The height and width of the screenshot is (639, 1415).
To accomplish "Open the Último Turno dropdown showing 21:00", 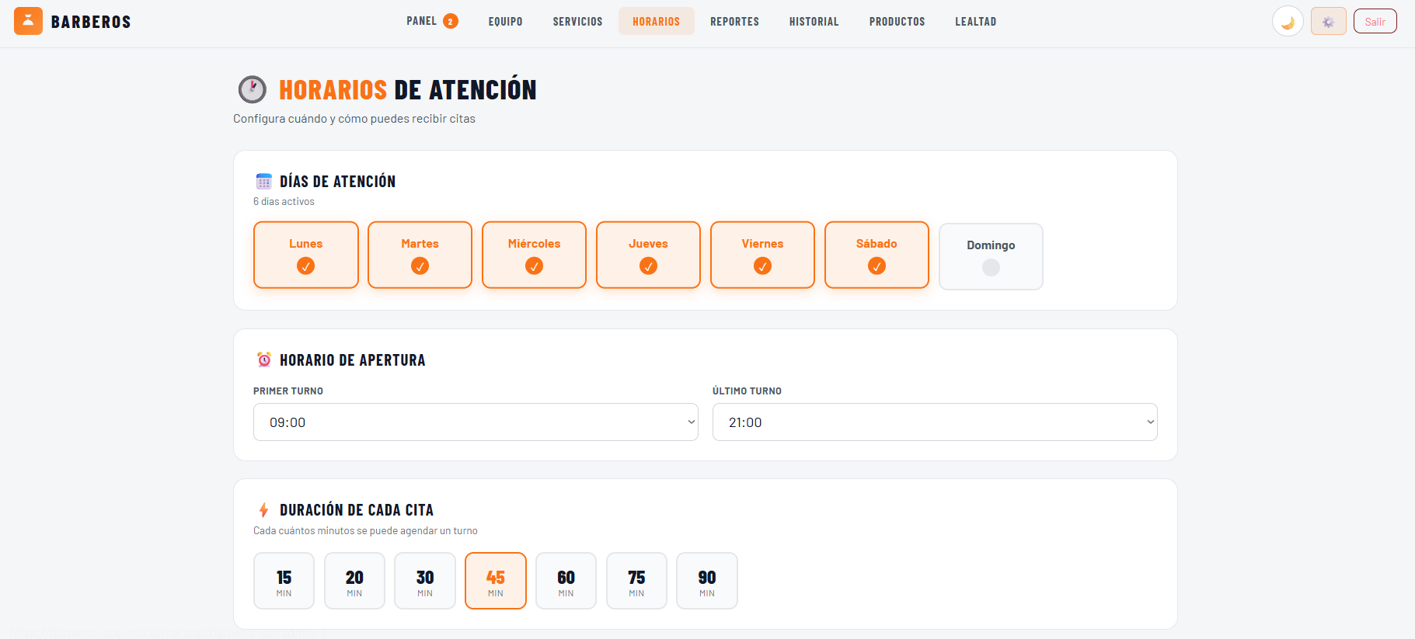I will click(935, 422).
